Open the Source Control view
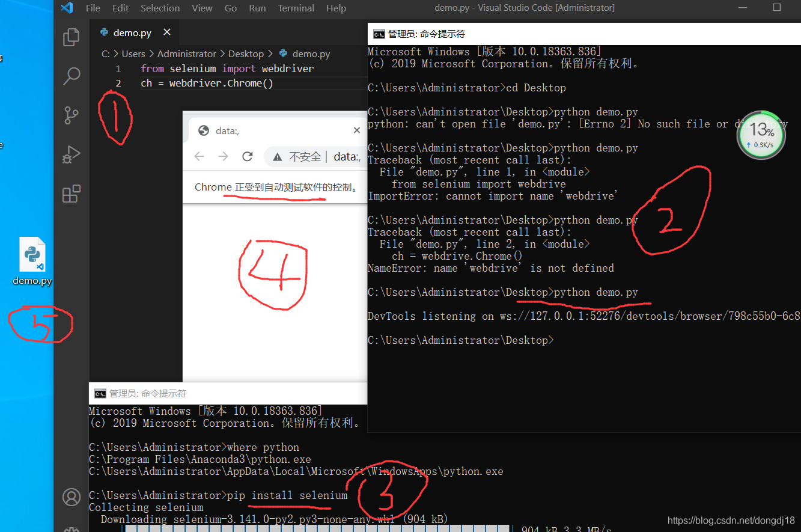 (72, 115)
